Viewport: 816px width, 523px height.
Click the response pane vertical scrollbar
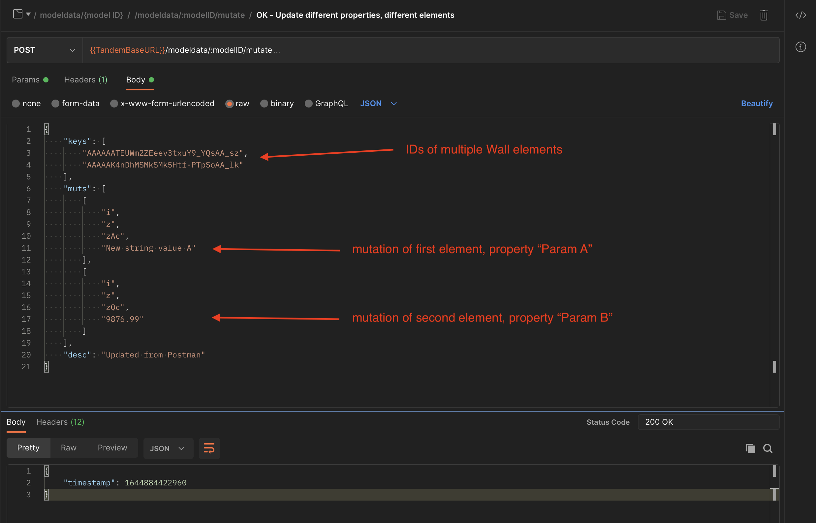point(774,493)
